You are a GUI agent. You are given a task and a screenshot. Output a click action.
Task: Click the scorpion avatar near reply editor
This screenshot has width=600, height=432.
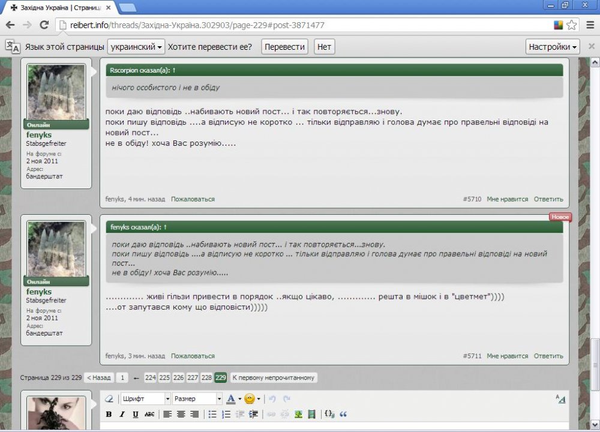[56, 413]
